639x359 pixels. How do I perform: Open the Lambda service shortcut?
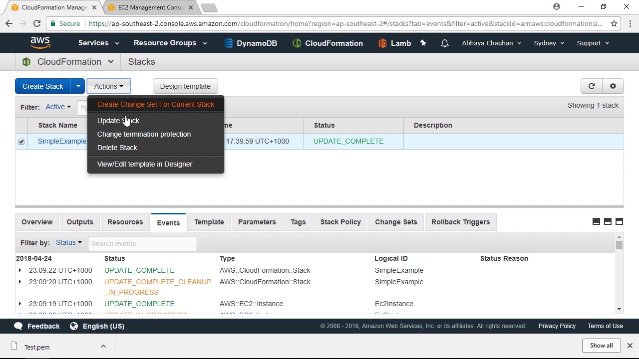[394, 43]
